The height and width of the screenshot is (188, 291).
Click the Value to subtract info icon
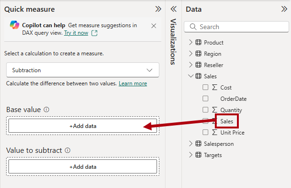tap(68, 150)
